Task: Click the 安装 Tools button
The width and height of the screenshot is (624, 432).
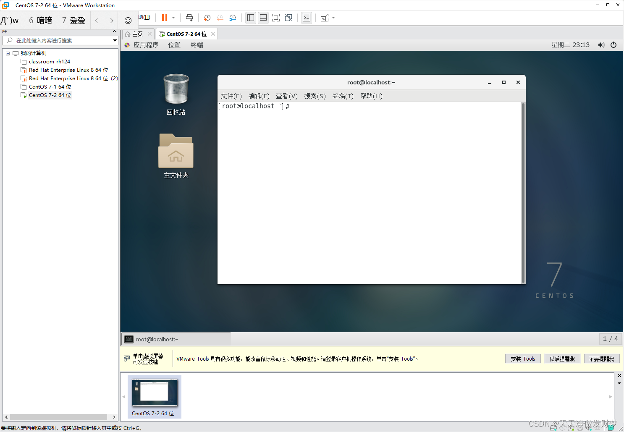Action: 523,359
